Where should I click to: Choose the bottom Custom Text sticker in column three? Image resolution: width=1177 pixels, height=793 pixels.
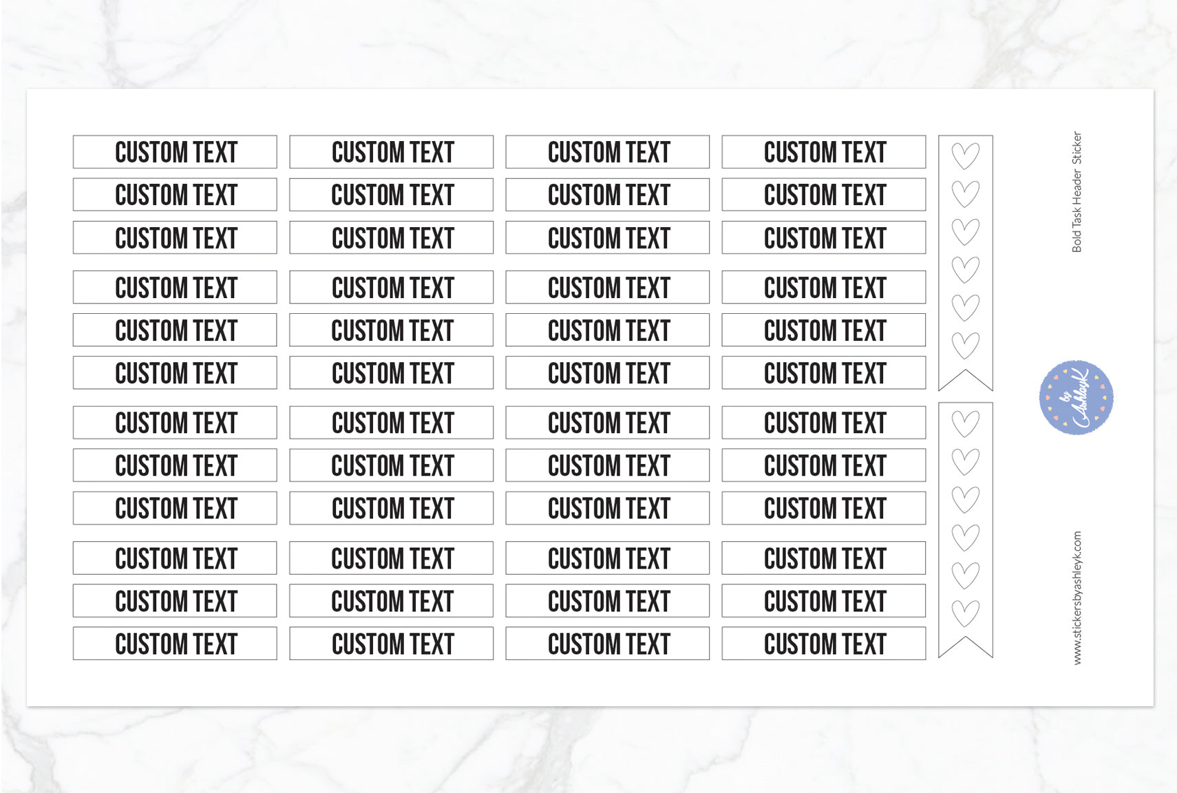click(608, 644)
